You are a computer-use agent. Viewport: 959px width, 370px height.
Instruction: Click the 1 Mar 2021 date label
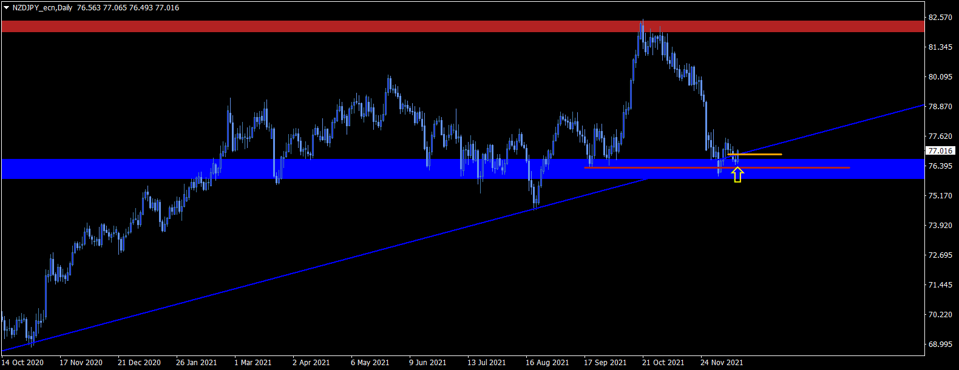tap(252, 363)
